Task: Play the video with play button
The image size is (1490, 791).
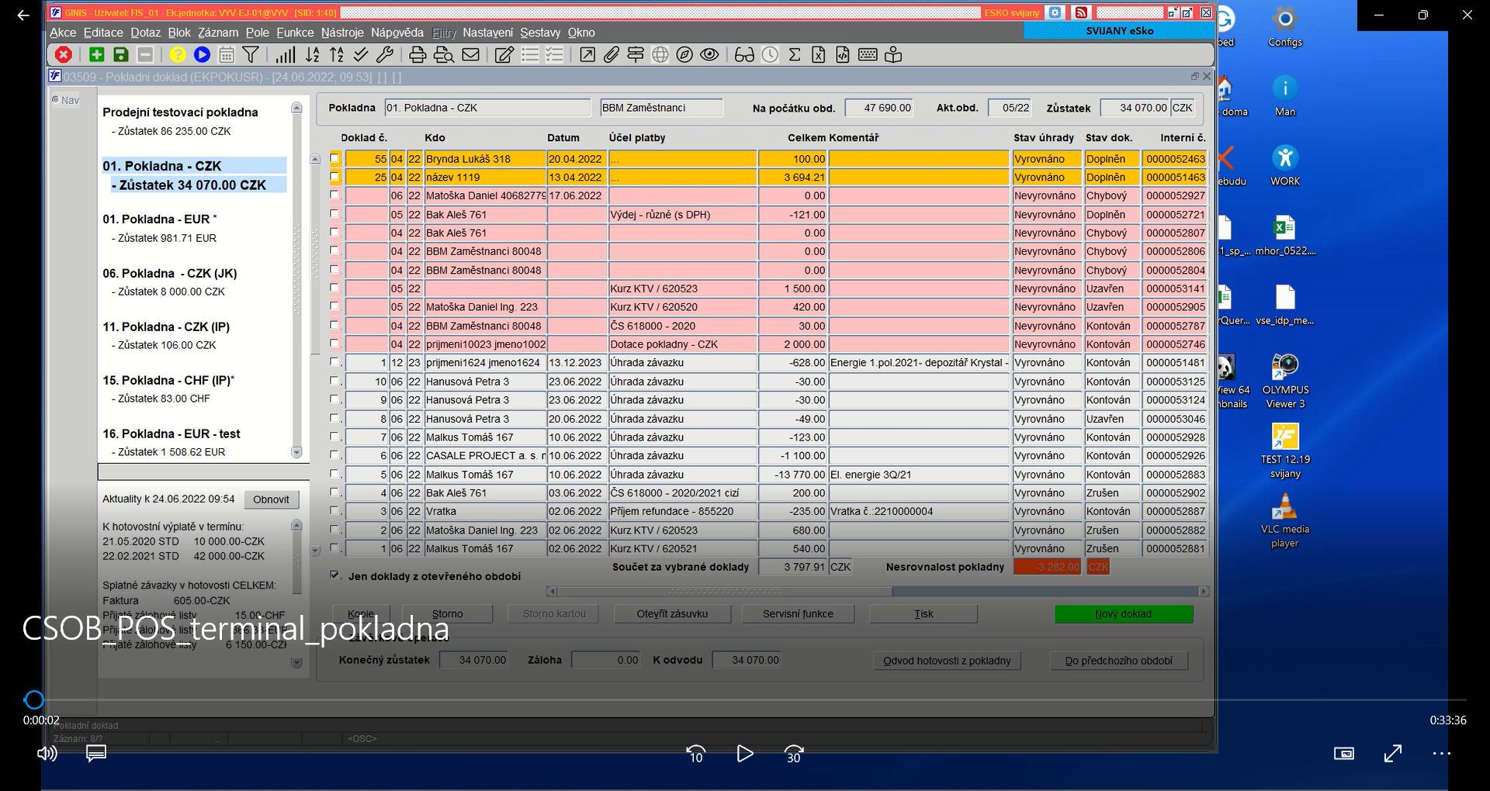Action: coord(744,754)
